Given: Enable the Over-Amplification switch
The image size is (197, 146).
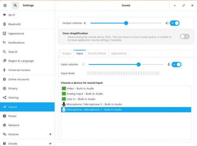Looking at the screenshot, I should [x=184, y=36].
